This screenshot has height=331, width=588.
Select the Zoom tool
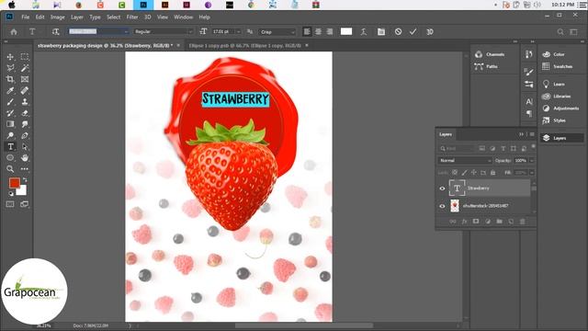pyautogui.click(x=10, y=169)
